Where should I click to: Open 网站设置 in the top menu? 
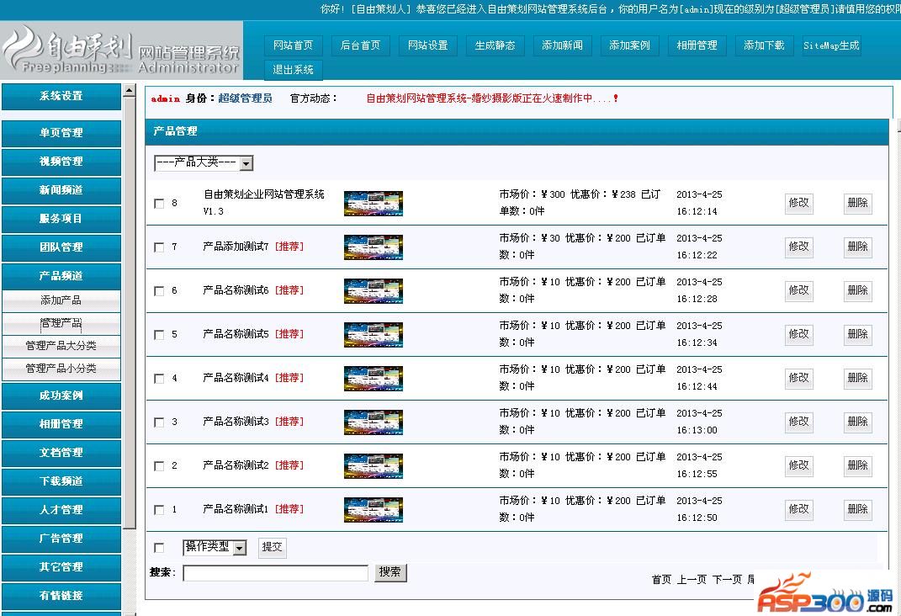[427, 45]
